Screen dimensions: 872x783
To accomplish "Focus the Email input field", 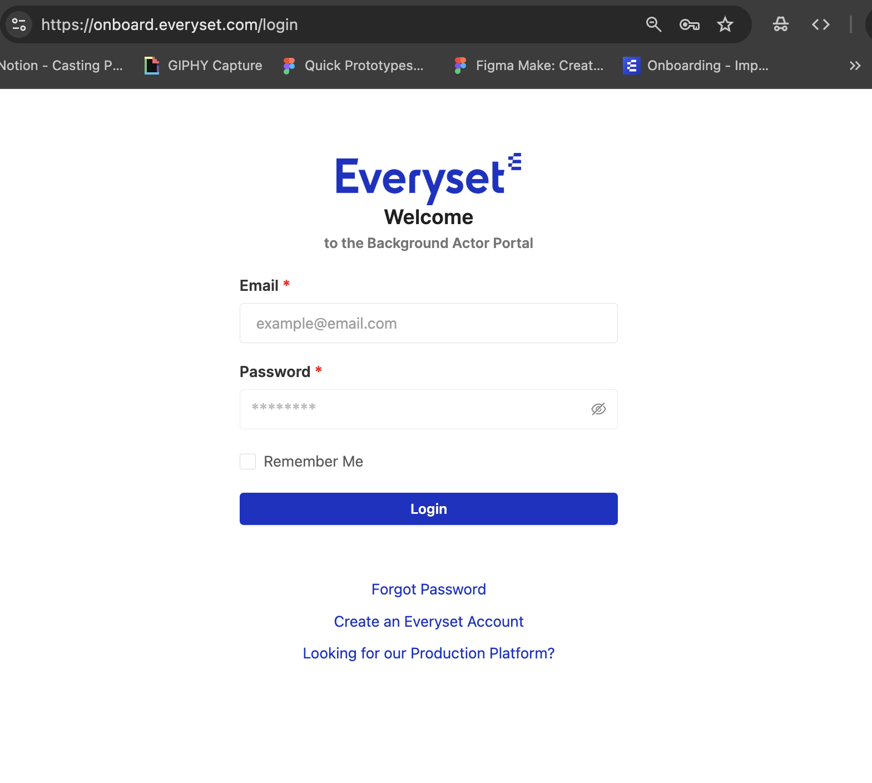I will click(x=429, y=323).
